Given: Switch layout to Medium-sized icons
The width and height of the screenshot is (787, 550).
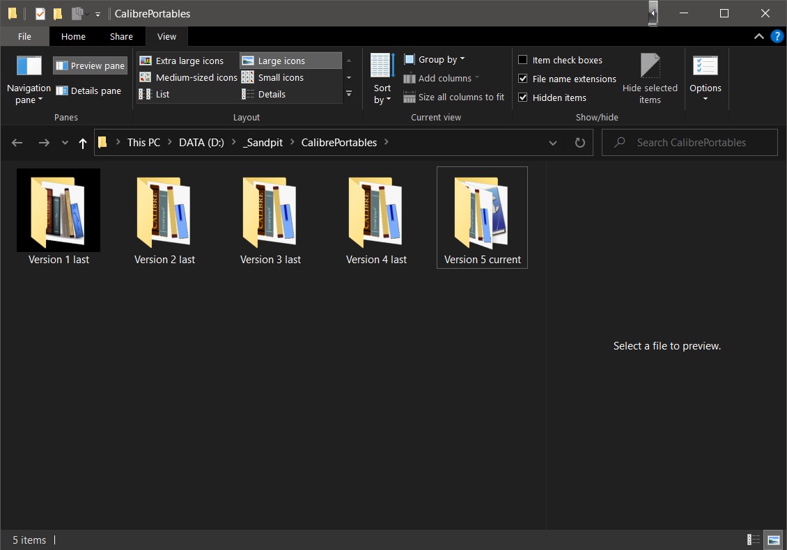Looking at the screenshot, I should 188,77.
